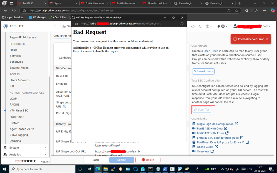Screen dimensions: 277x173
Task: Click the System gear icon
Action: pyautogui.click(x=5, y=147)
